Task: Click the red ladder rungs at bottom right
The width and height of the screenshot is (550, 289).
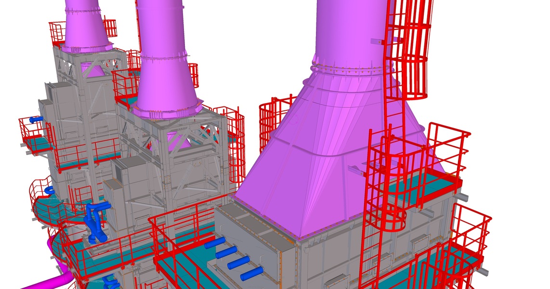Action: (x=369, y=260)
